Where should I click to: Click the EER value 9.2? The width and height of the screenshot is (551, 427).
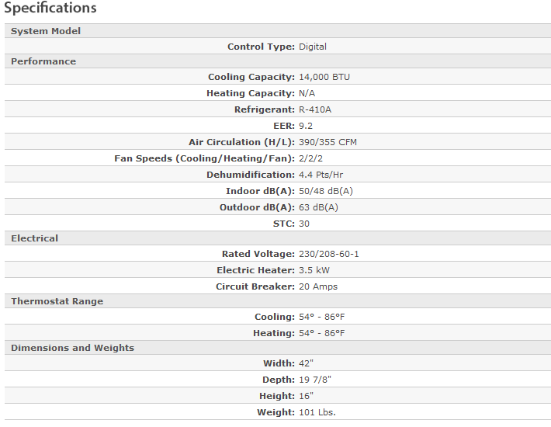pos(306,126)
